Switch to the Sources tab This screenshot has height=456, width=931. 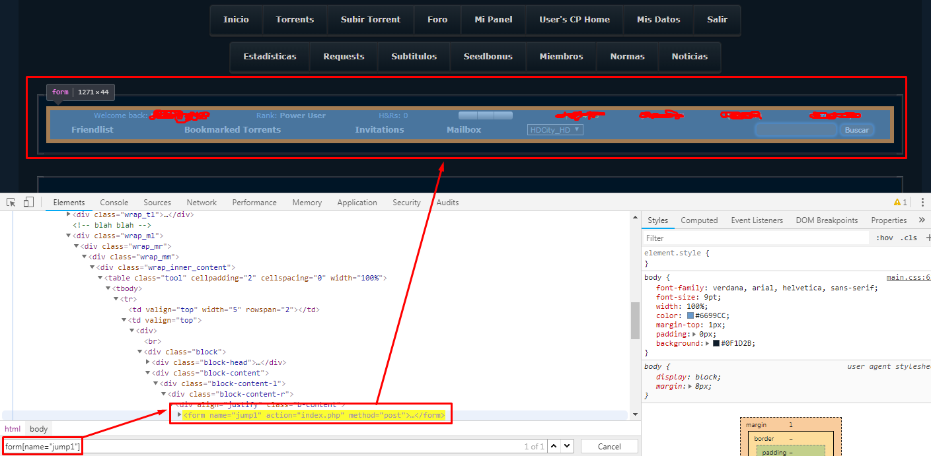click(x=157, y=203)
